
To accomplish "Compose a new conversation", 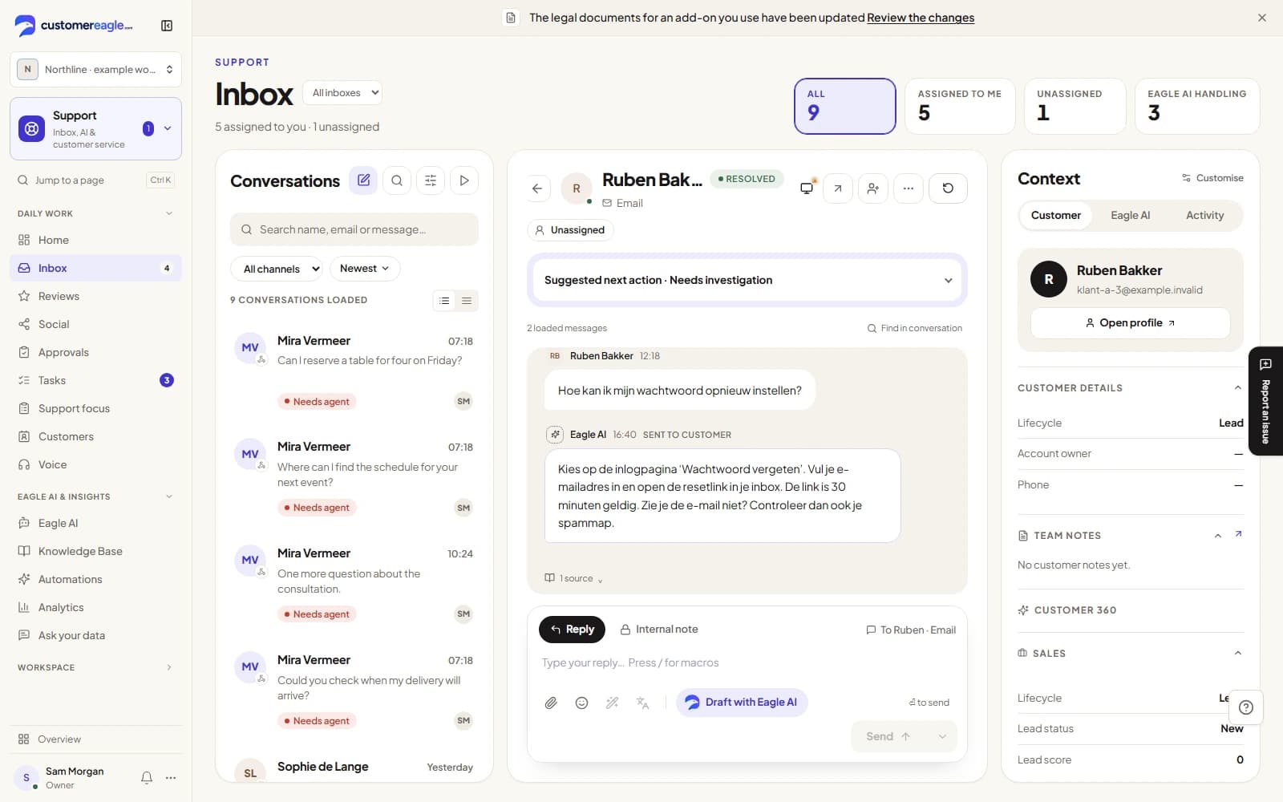I will click(363, 180).
